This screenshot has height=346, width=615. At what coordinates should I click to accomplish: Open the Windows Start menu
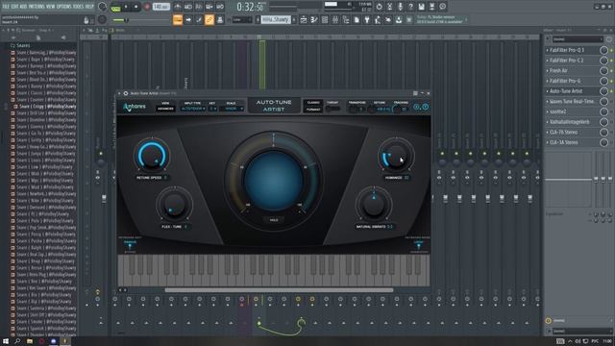[x=6, y=341]
